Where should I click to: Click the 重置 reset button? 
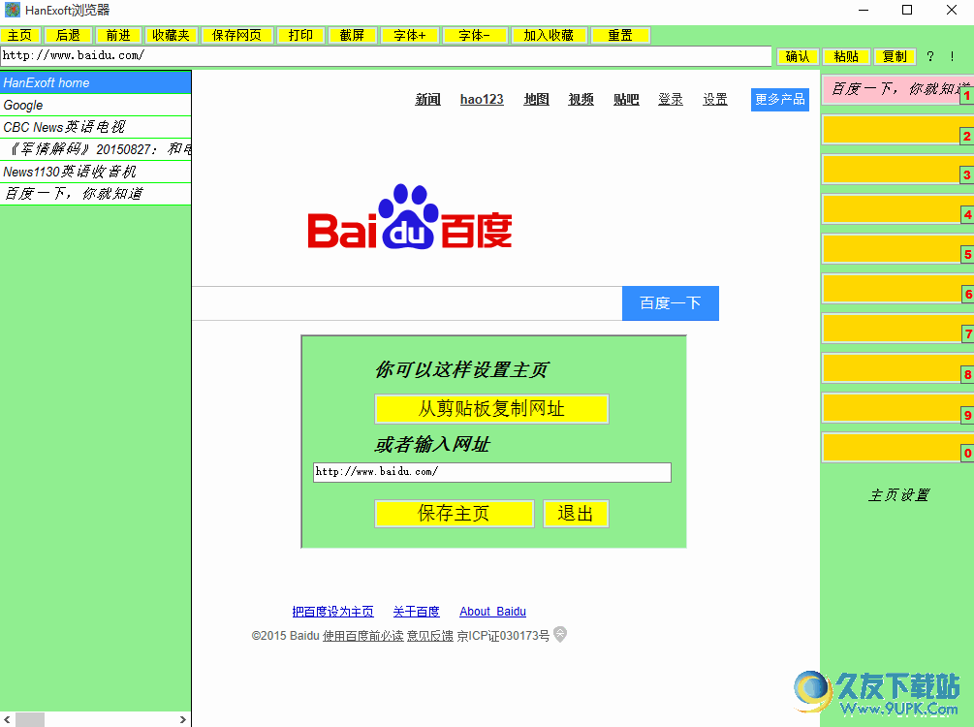click(x=620, y=36)
